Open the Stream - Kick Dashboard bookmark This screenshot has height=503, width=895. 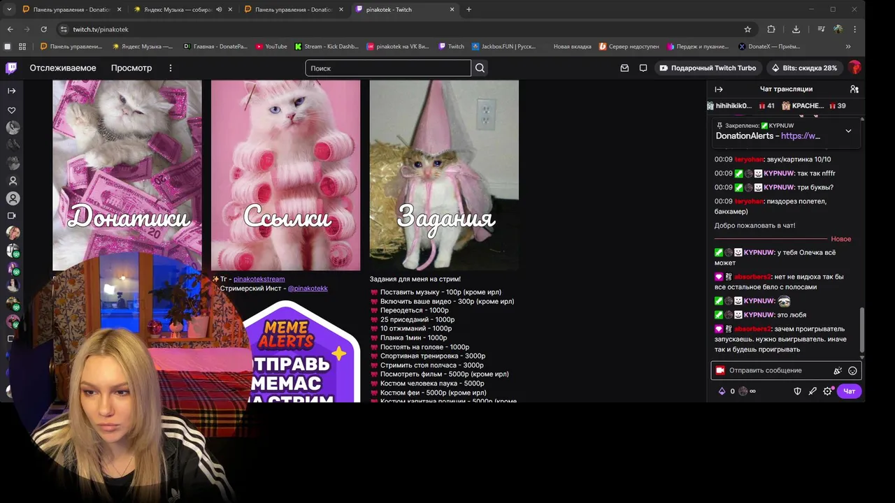pyautogui.click(x=327, y=47)
